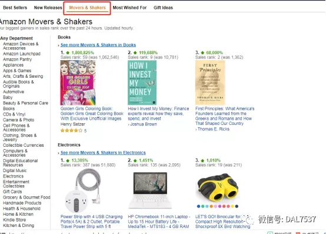Open the New Releases tab

coord(48,8)
